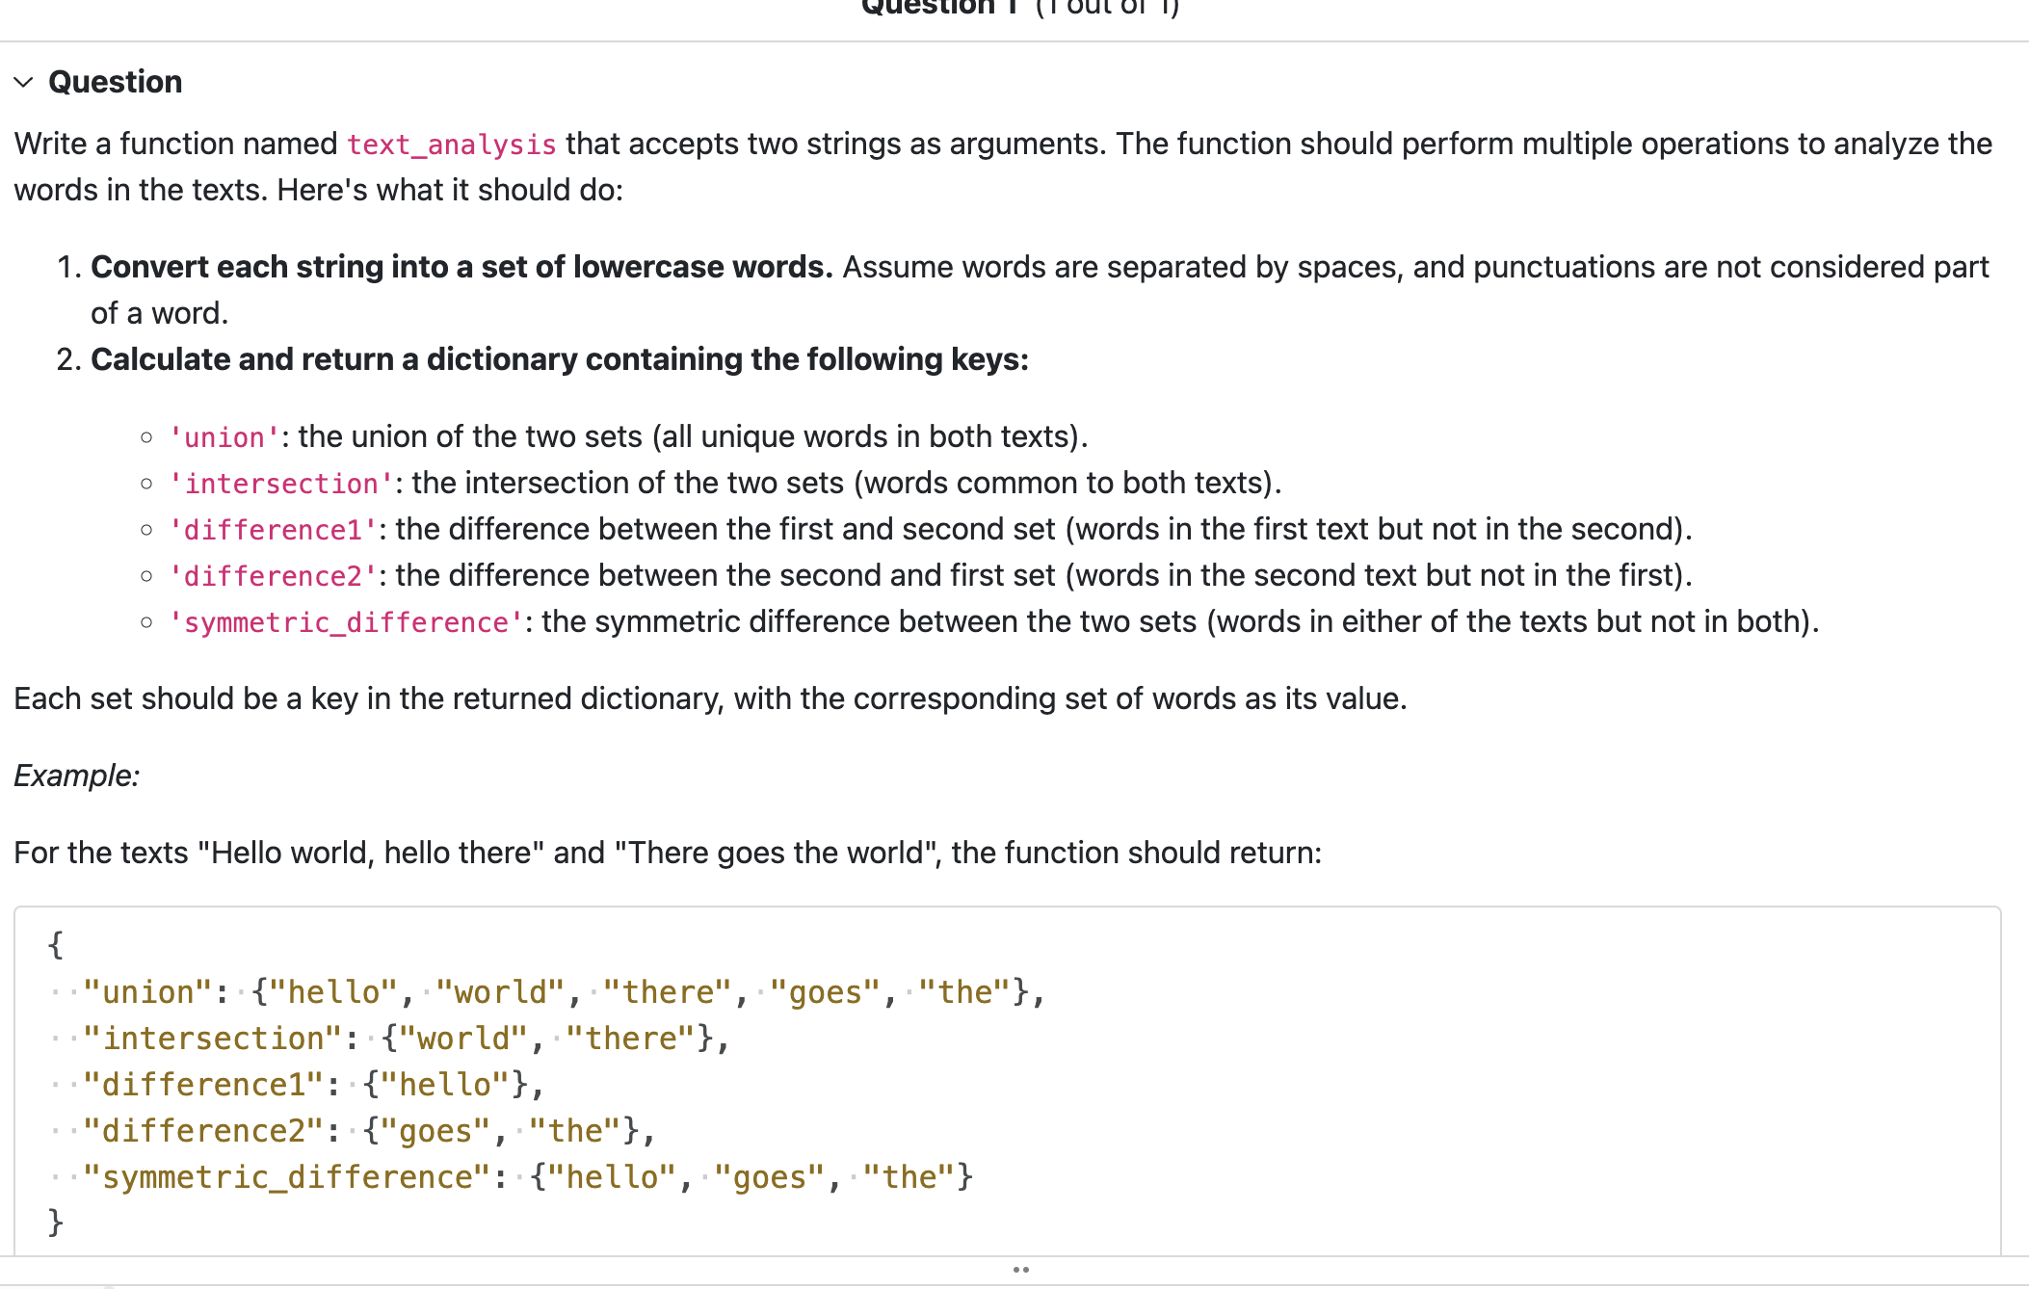Viewport: 2029px width, 1289px height.
Task: Collapse the Question section chevron
Action: [x=23, y=82]
